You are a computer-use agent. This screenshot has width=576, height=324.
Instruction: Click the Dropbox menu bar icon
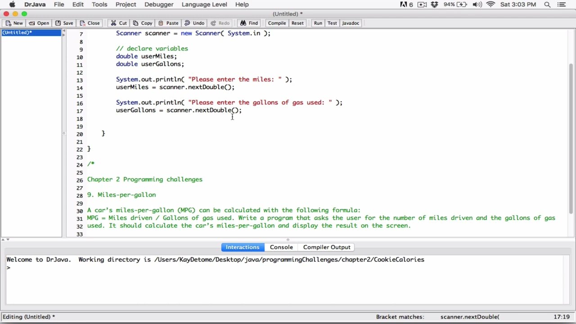point(434,4)
